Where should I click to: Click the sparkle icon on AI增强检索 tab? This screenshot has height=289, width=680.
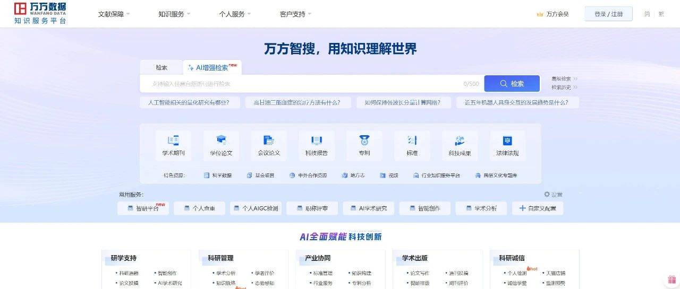tap(191, 68)
